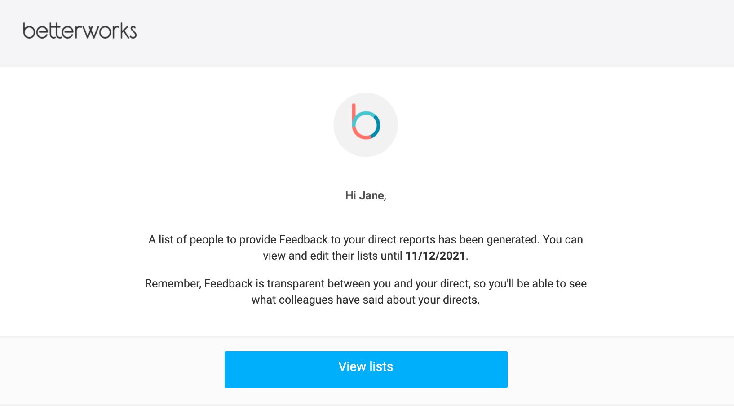Click the phrase you'll be able to see

pyautogui.click(x=538, y=284)
